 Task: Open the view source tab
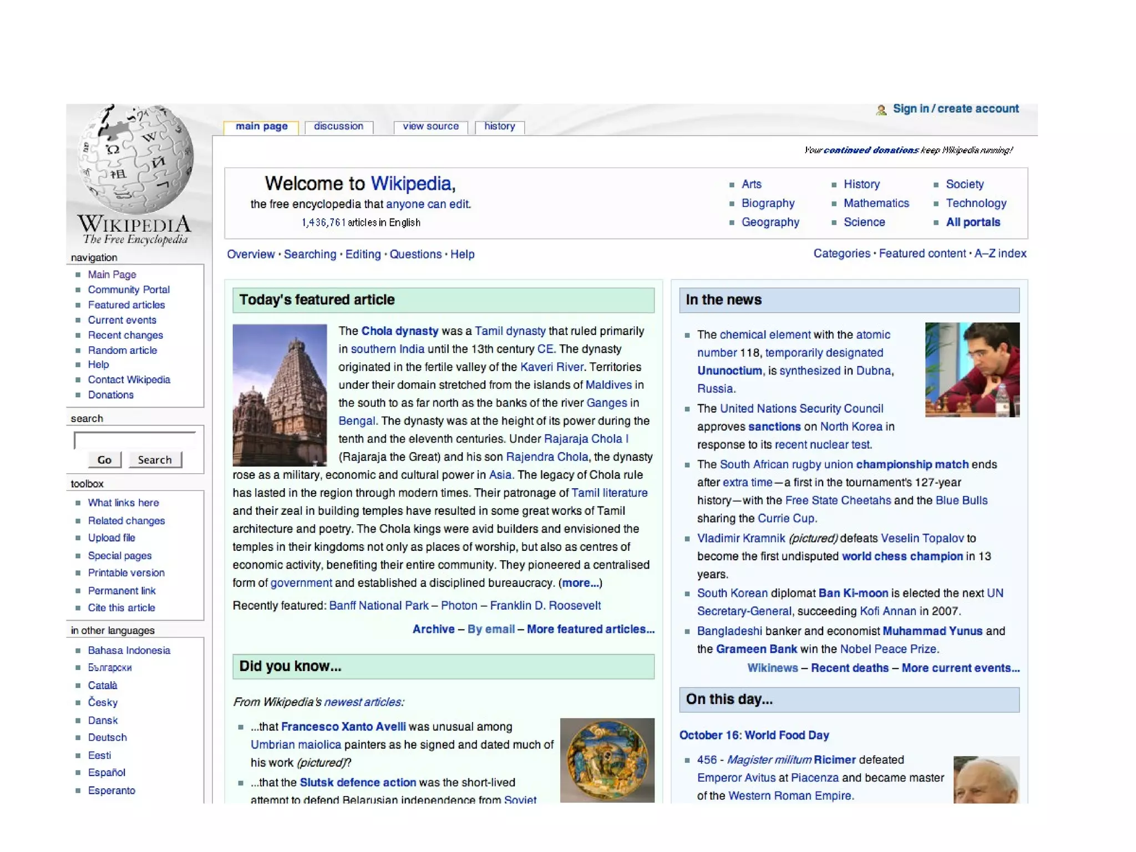(430, 126)
